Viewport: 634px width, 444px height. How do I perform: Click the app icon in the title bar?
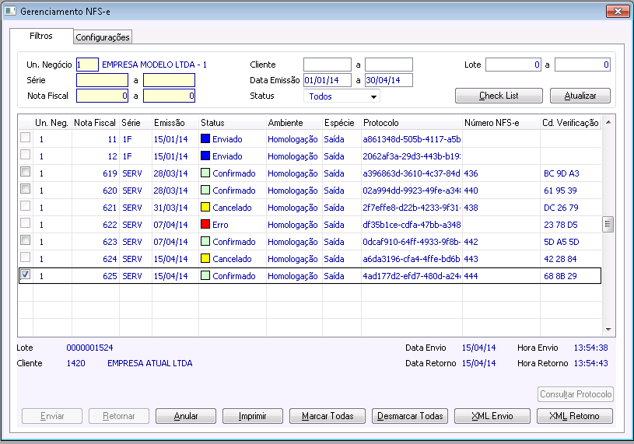click(11, 12)
